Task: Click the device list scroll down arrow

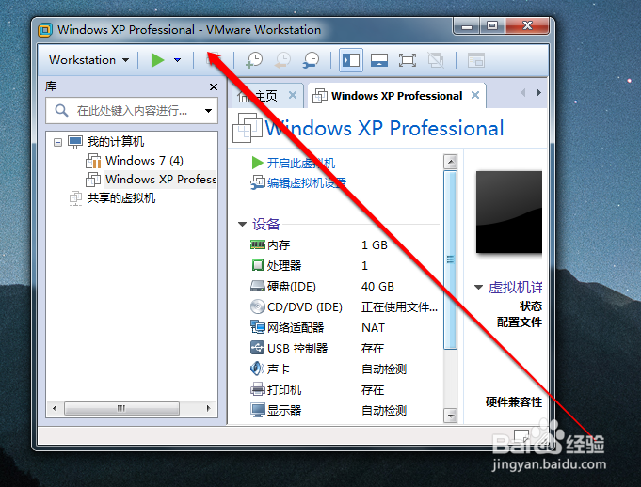Action: point(451,416)
